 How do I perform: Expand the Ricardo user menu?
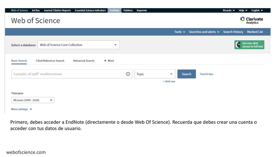tap(229, 10)
